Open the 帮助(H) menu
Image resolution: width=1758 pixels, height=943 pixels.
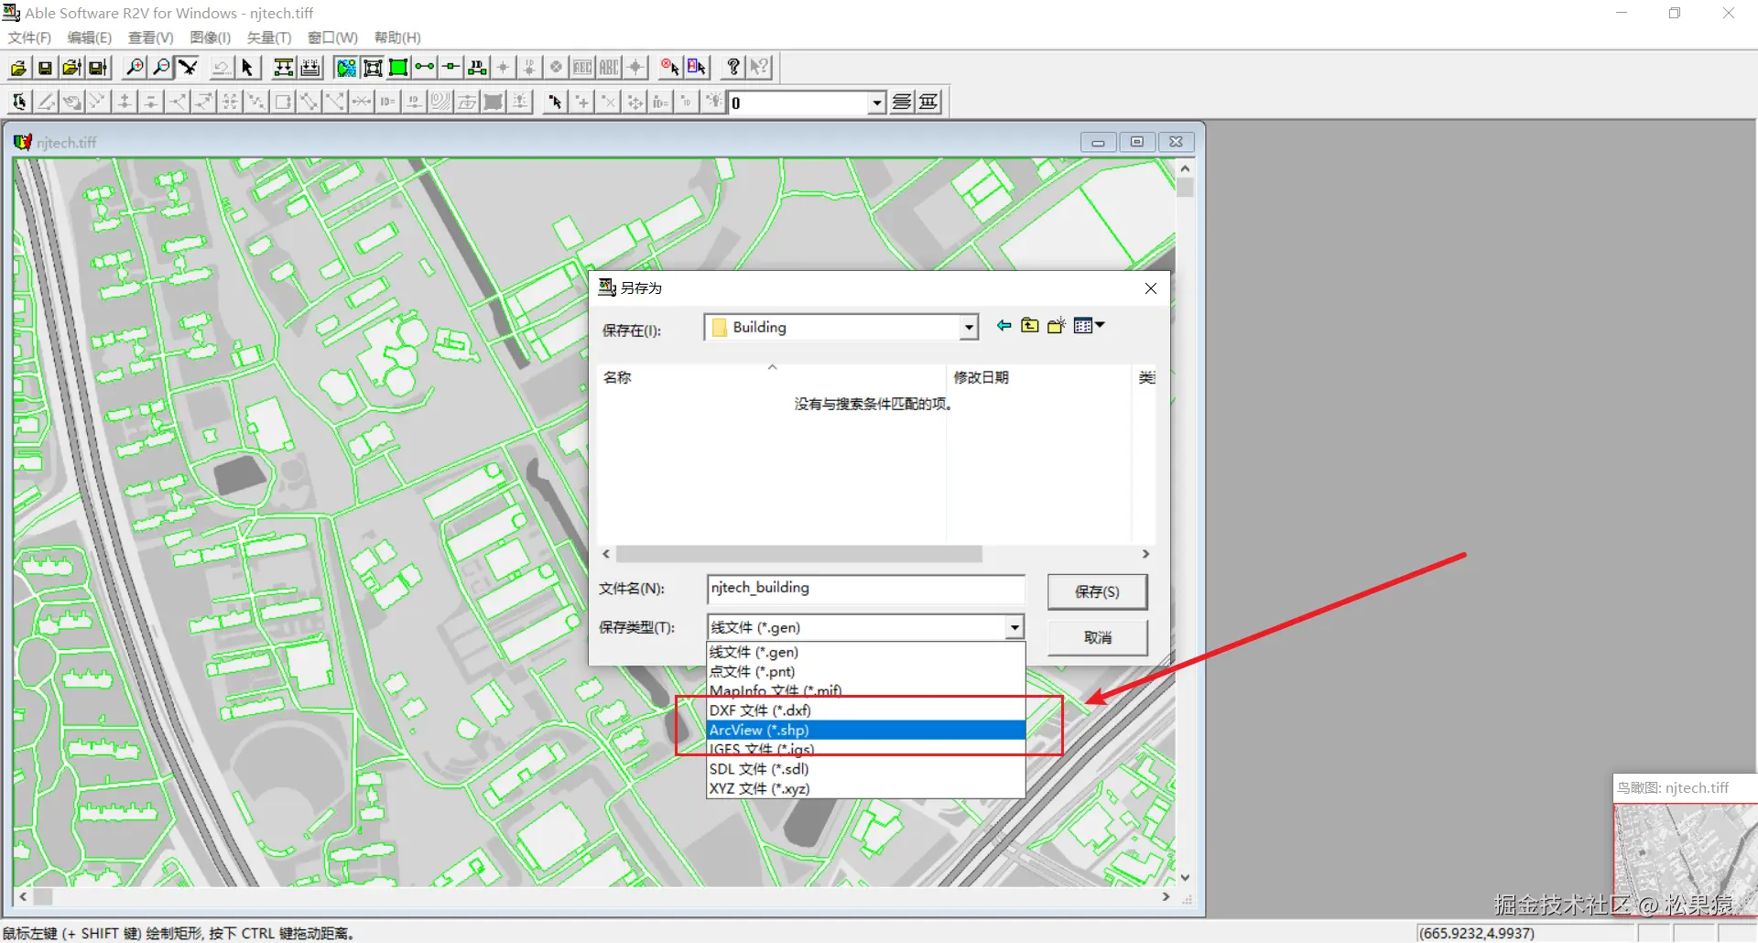point(397,38)
